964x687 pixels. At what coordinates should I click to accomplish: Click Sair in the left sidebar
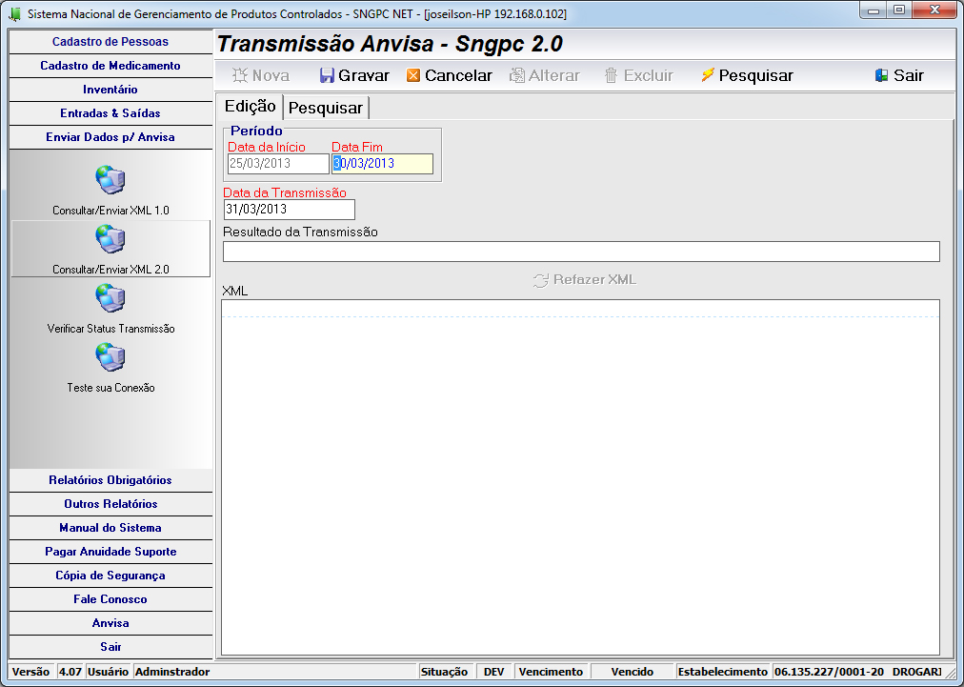pos(110,647)
